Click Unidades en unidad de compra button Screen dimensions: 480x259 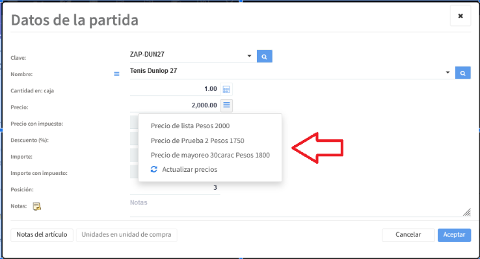126,235
